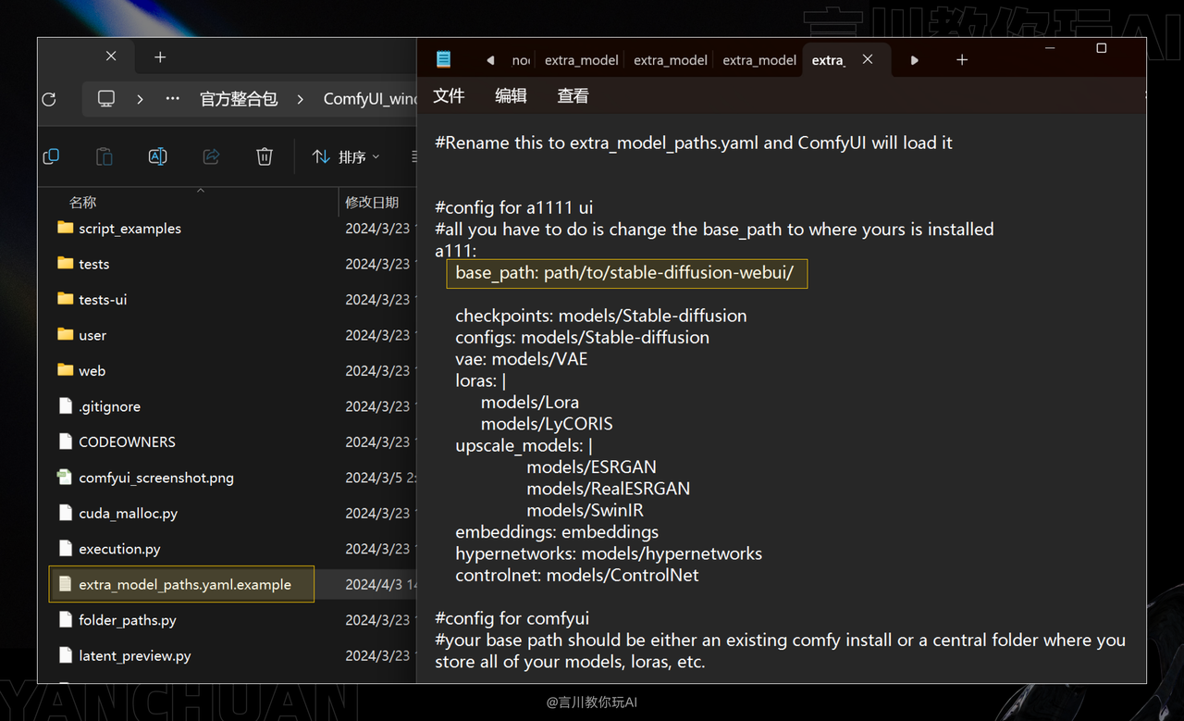
Task: Open the 排序 sort dropdown
Action: tap(346, 157)
